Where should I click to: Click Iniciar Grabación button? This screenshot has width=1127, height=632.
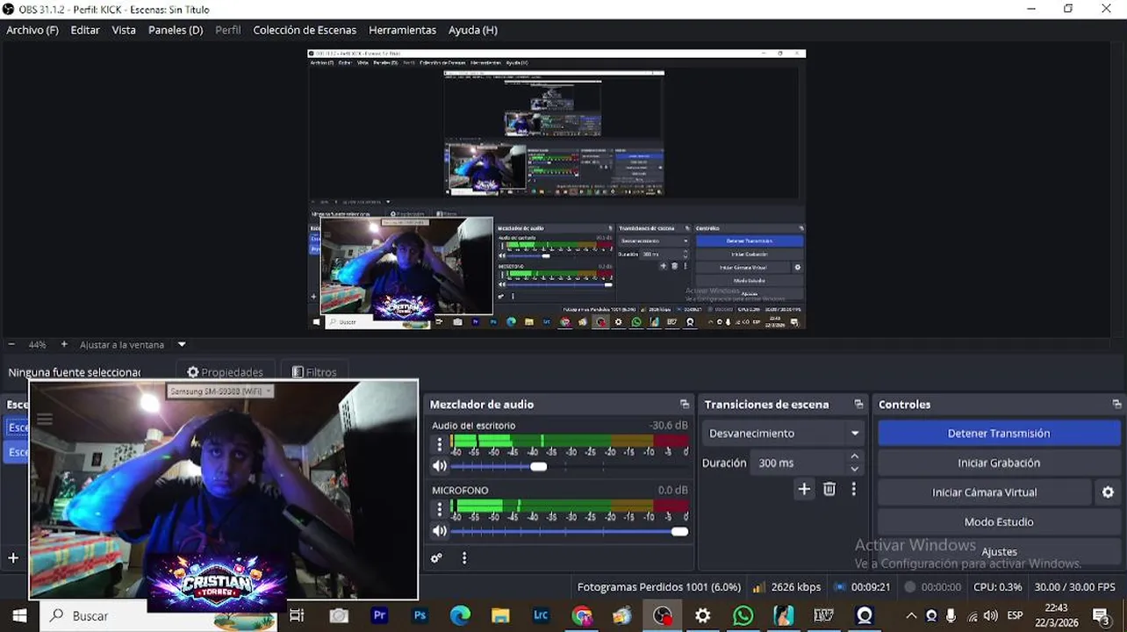coord(999,463)
